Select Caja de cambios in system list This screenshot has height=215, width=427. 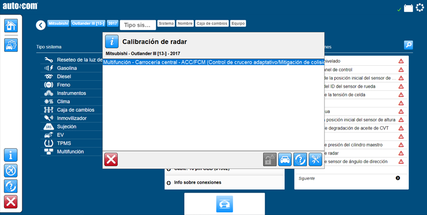pos(72,110)
